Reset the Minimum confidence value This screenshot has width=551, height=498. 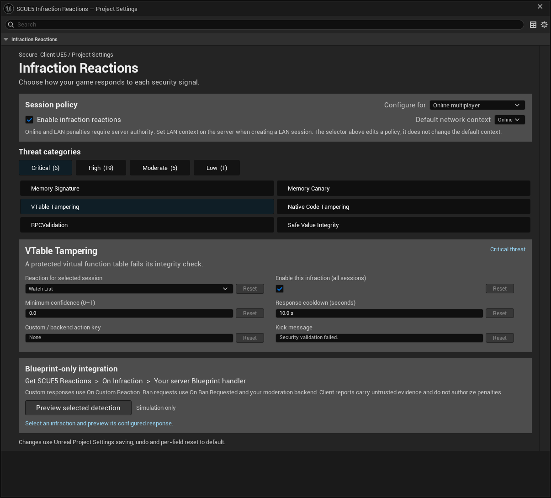(250, 313)
